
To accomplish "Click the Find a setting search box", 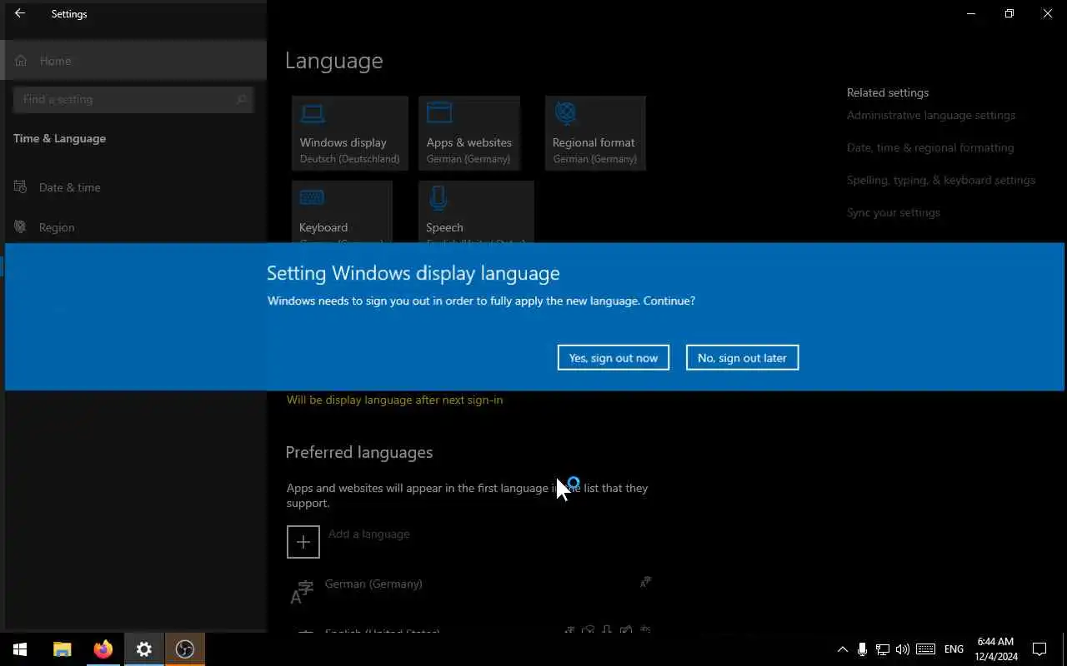I will (x=133, y=99).
